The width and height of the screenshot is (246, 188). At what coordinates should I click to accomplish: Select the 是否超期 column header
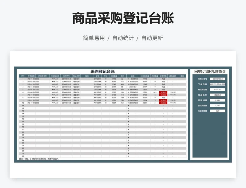[173, 76]
